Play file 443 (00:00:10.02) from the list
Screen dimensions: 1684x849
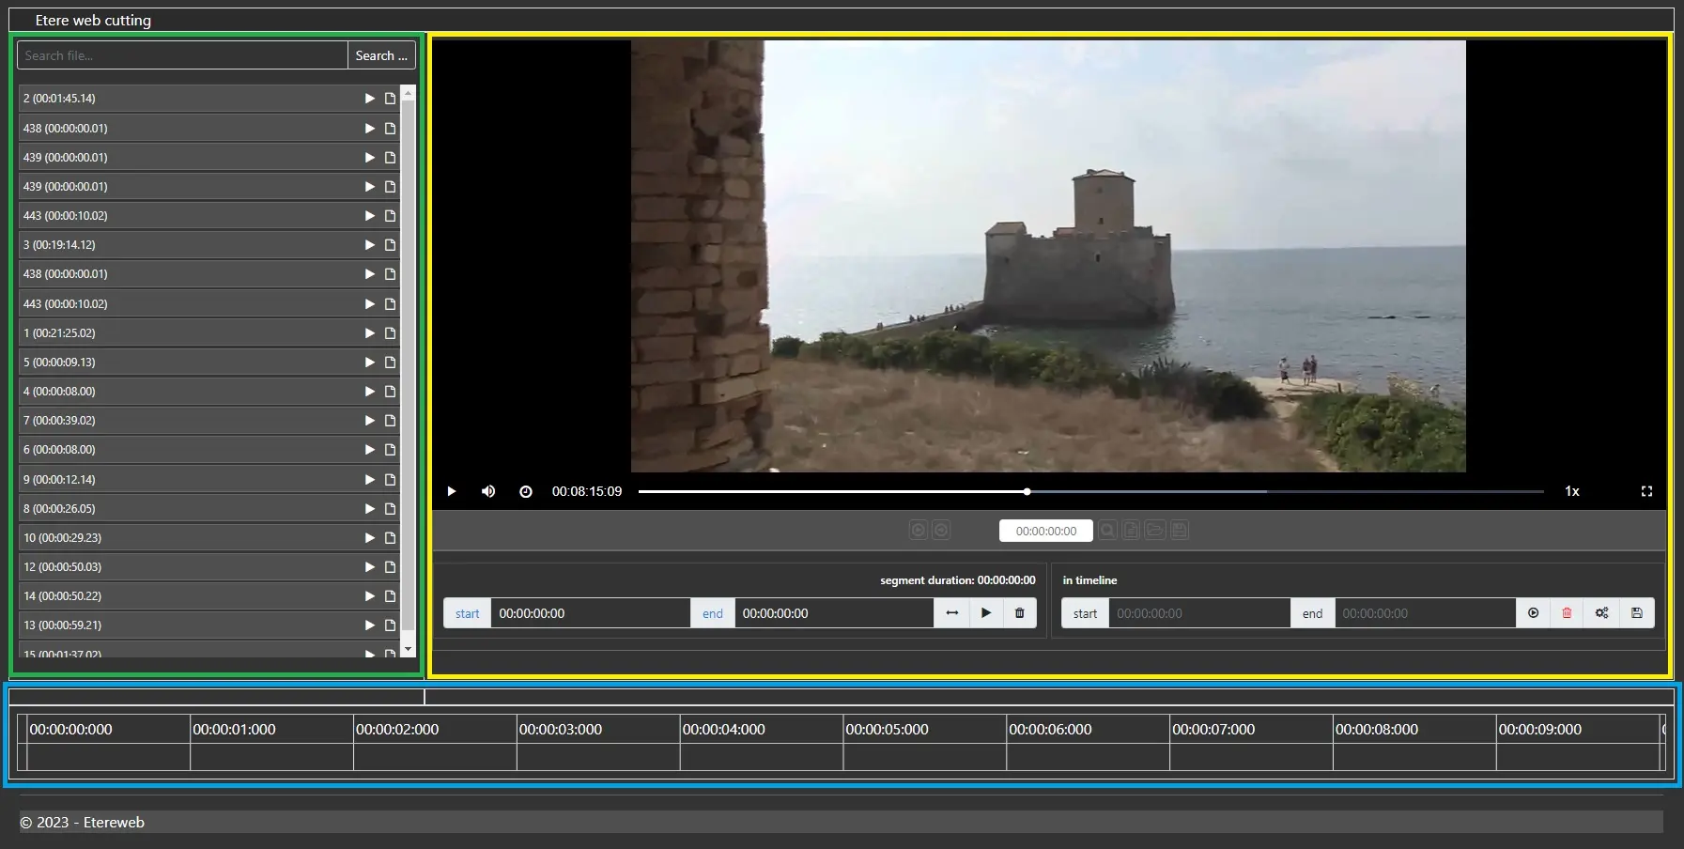369,216
